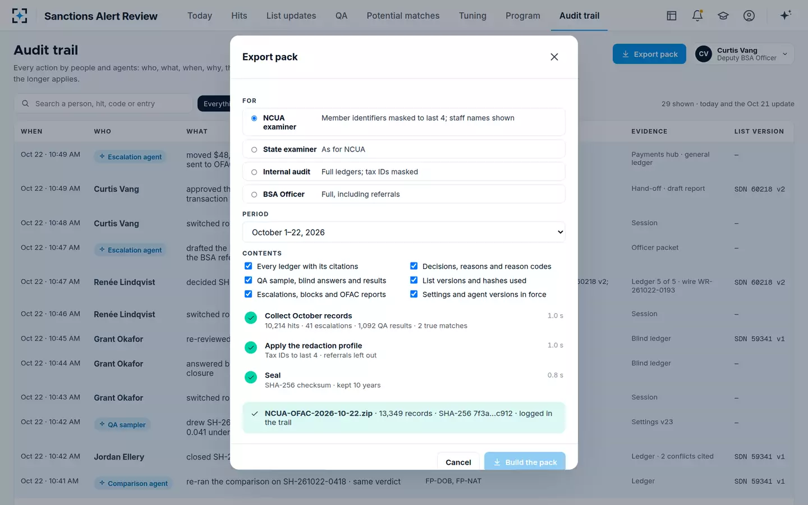Click the blue Export pack button

coord(649,54)
